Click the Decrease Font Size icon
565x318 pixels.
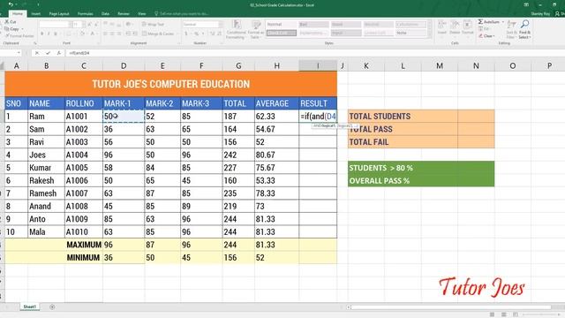[96, 24]
